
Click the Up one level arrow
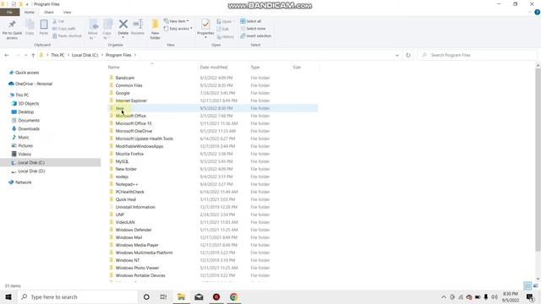(x=33, y=55)
